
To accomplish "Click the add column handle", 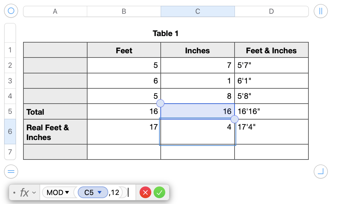I will pos(321,11).
